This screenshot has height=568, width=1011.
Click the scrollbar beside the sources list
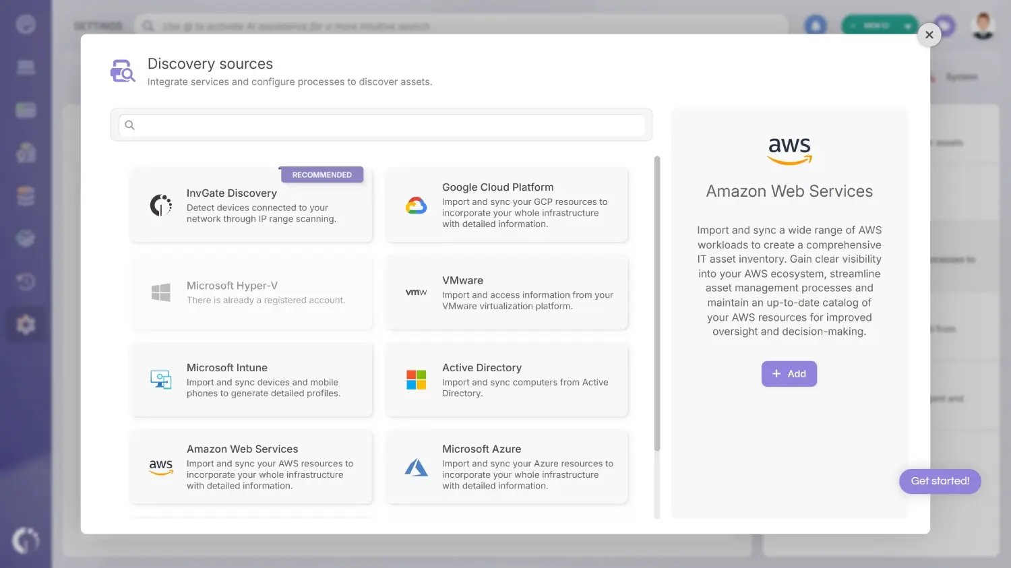[657, 303]
